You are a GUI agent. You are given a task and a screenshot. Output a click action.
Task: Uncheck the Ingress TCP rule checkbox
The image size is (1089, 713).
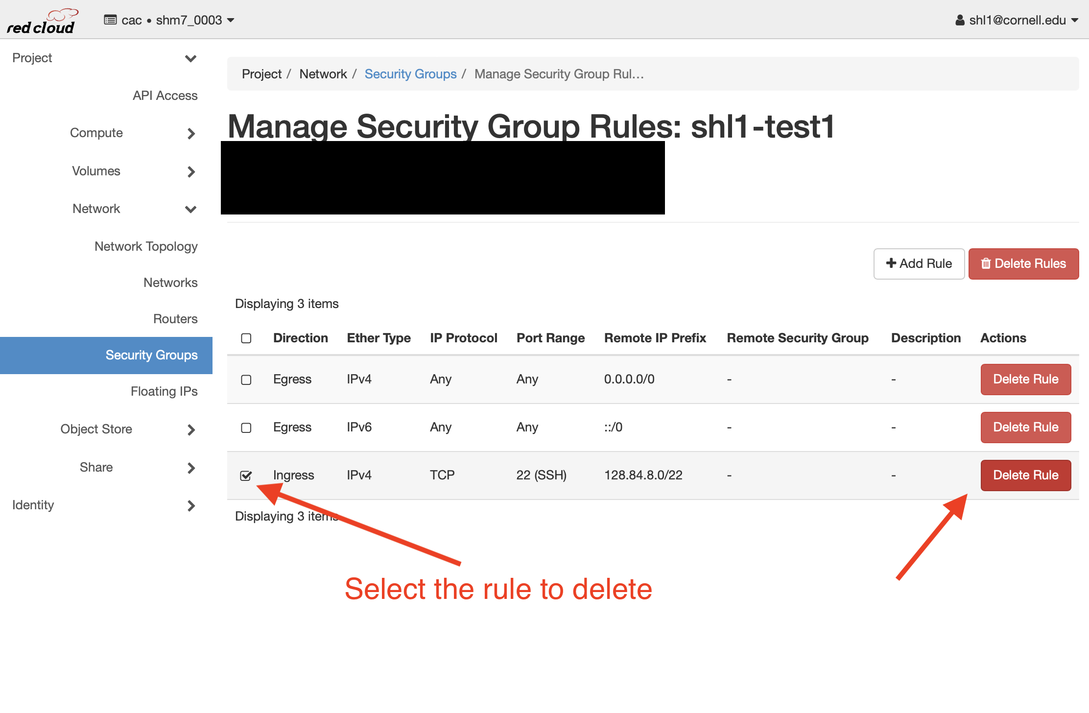[x=246, y=475]
